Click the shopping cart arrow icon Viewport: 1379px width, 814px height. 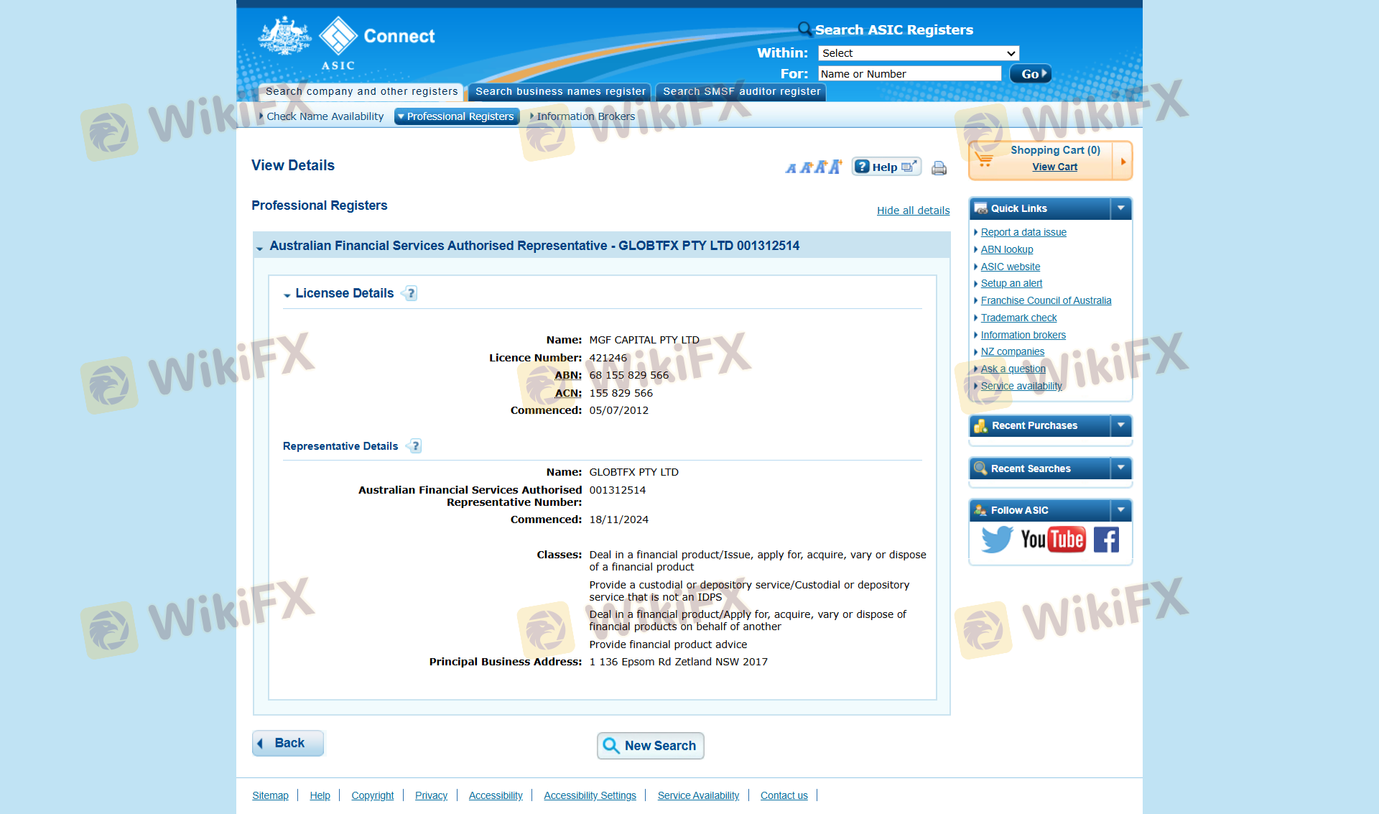1123,161
